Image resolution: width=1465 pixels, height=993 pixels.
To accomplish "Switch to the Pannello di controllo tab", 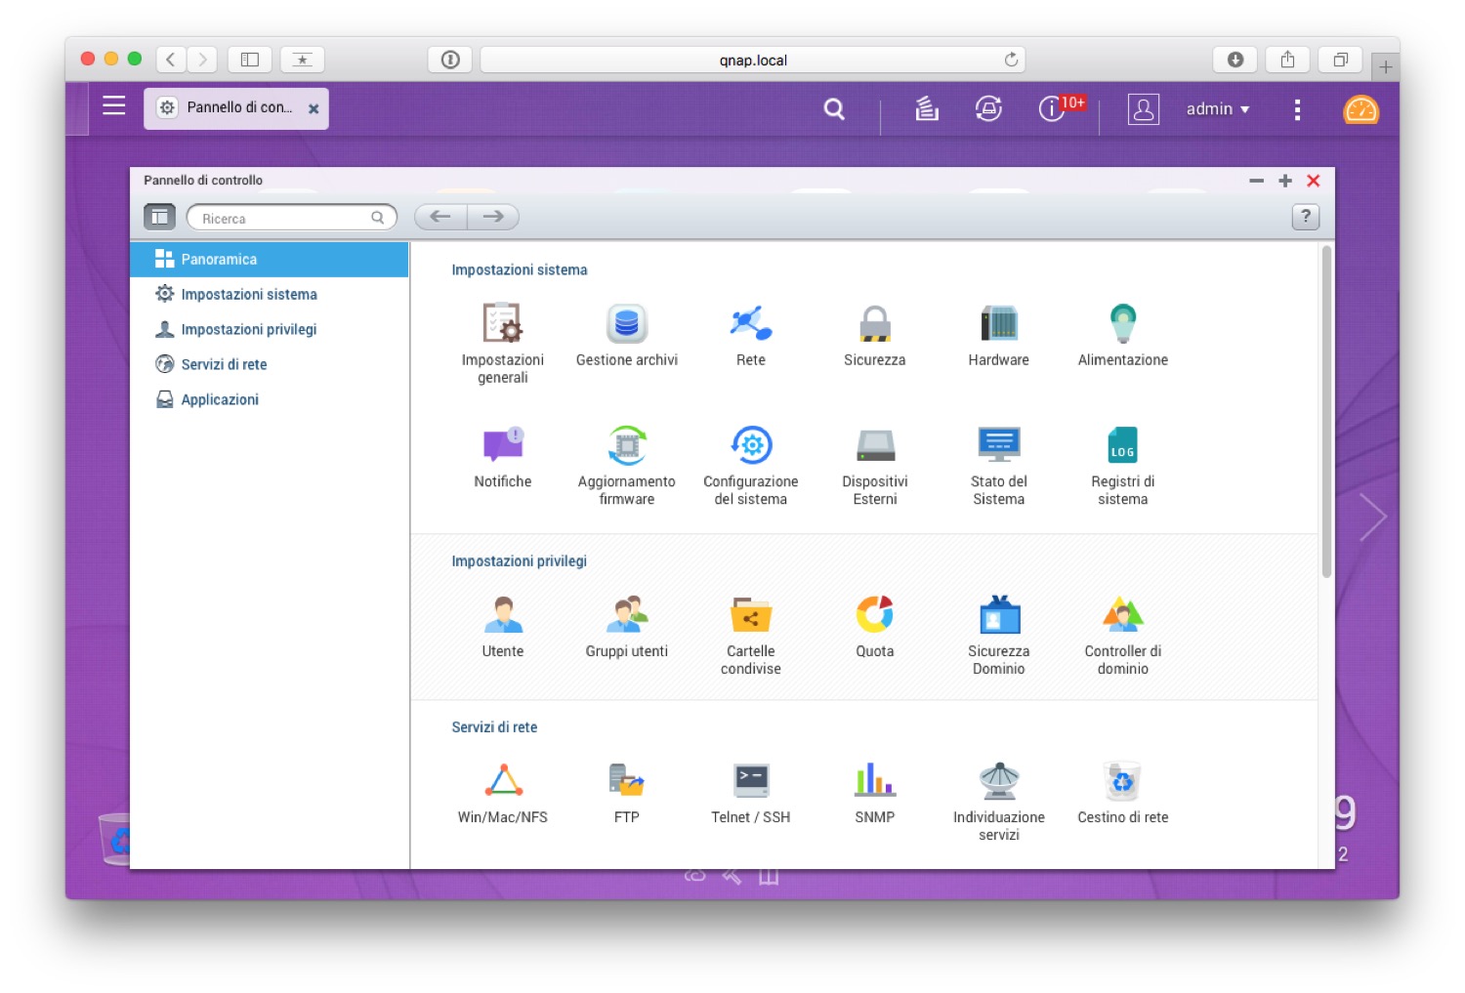I will pyautogui.click(x=236, y=108).
